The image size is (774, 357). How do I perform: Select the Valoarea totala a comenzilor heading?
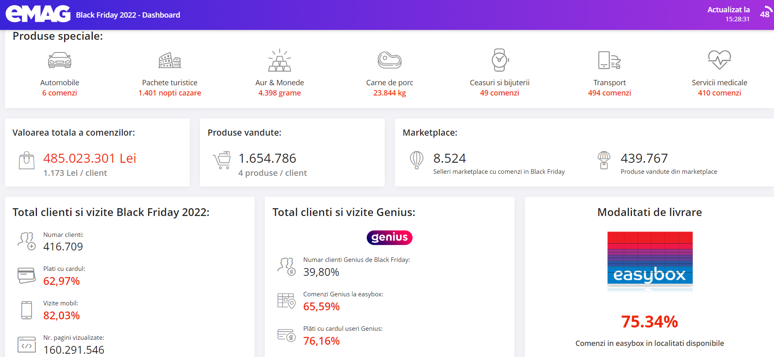[x=73, y=133]
